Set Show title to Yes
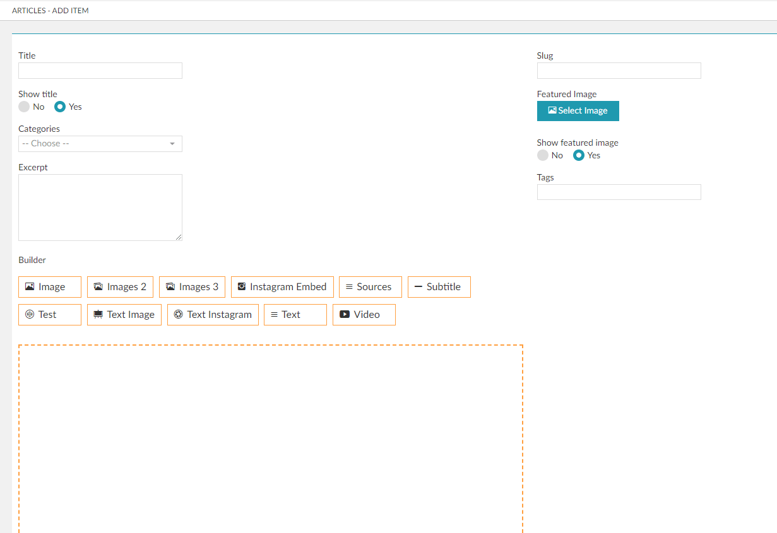 pos(60,107)
